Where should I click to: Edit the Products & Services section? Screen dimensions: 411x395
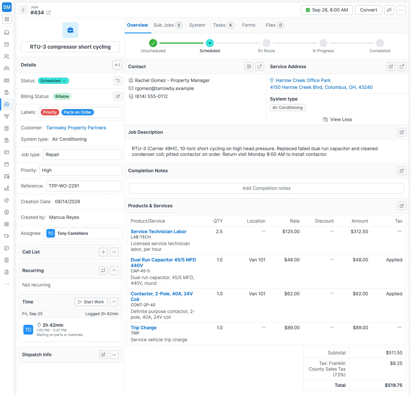click(402, 206)
